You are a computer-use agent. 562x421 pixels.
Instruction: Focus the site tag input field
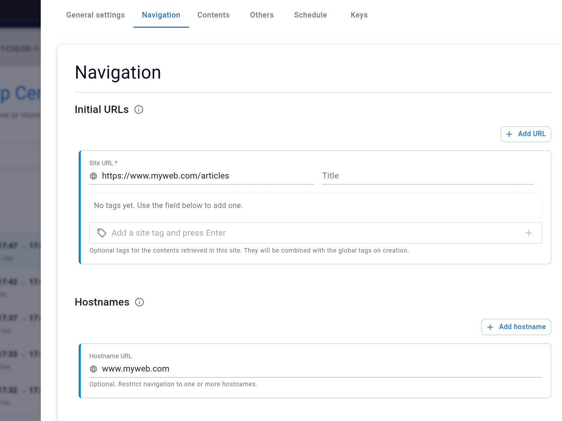[315, 233]
